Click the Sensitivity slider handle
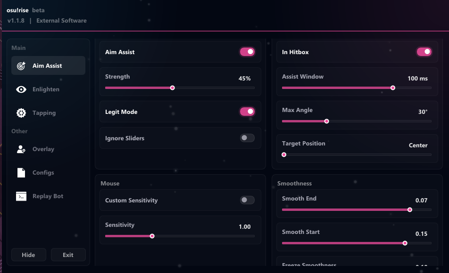Viewport: 449px width, 273px height. point(152,236)
